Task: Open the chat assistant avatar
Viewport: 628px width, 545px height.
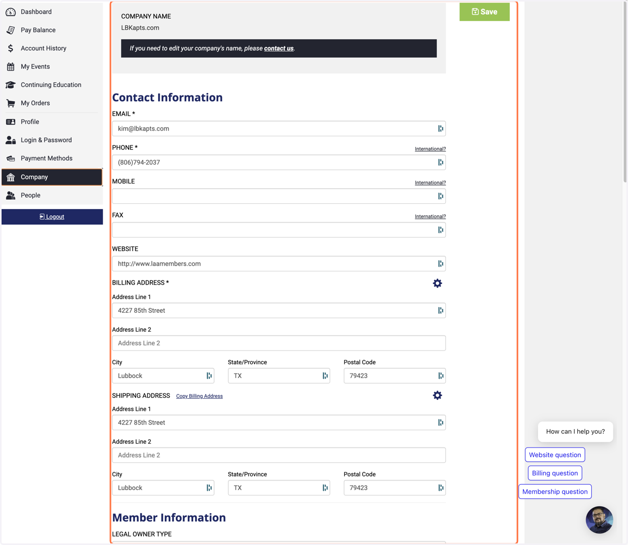Action: pyautogui.click(x=599, y=520)
